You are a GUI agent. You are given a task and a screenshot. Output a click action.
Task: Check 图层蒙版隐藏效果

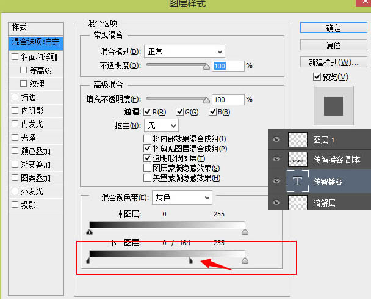(148, 168)
